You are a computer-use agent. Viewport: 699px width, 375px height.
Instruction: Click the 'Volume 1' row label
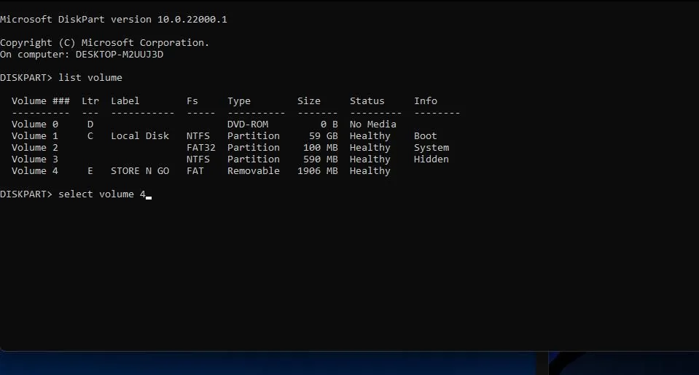click(x=35, y=136)
